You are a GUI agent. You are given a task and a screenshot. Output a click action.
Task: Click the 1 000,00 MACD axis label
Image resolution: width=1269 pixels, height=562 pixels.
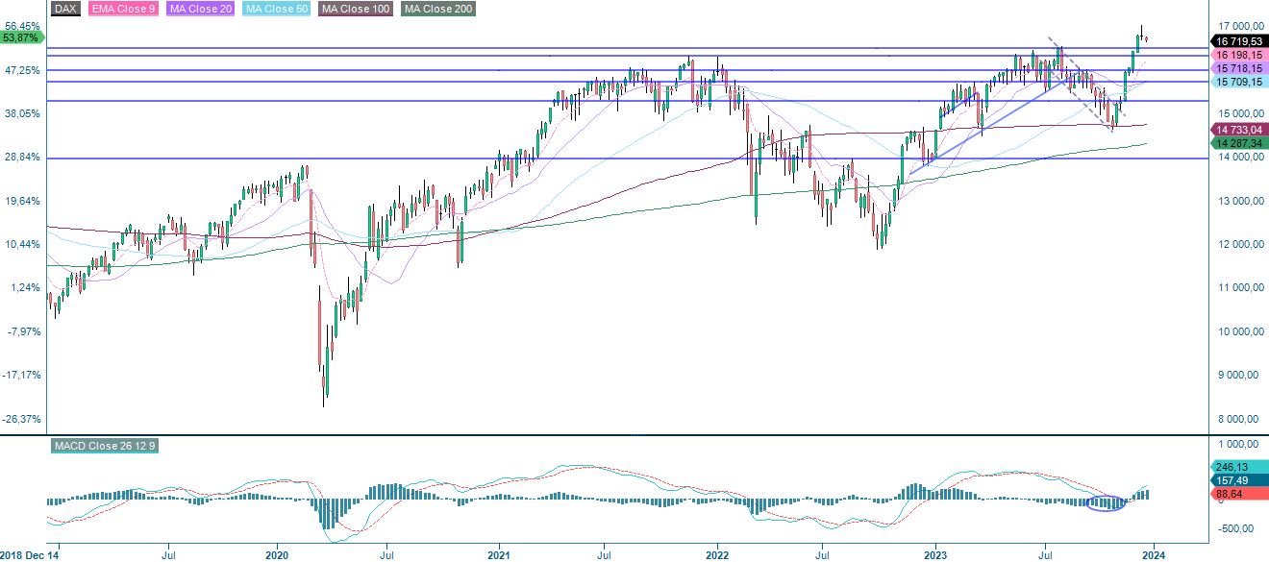(1240, 445)
